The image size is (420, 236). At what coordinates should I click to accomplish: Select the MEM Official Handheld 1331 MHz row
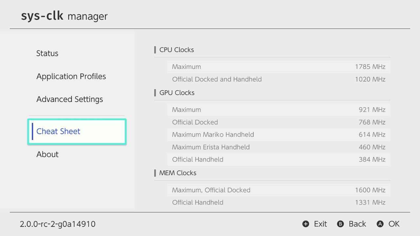tap(279, 203)
